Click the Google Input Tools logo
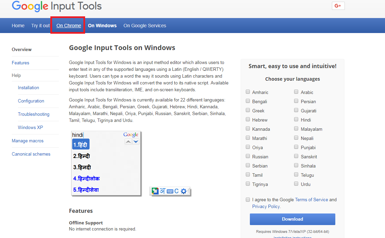This screenshot has width=385, height=238. pos(57,6)
